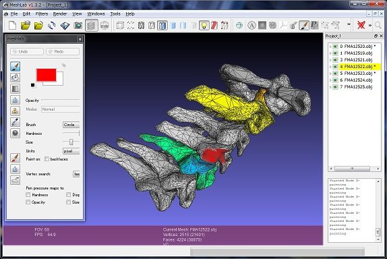The height and width of the screenshot is (259, 387).
Task: Click the red X delete icon in toolbar
Action: tap(361, 25)
